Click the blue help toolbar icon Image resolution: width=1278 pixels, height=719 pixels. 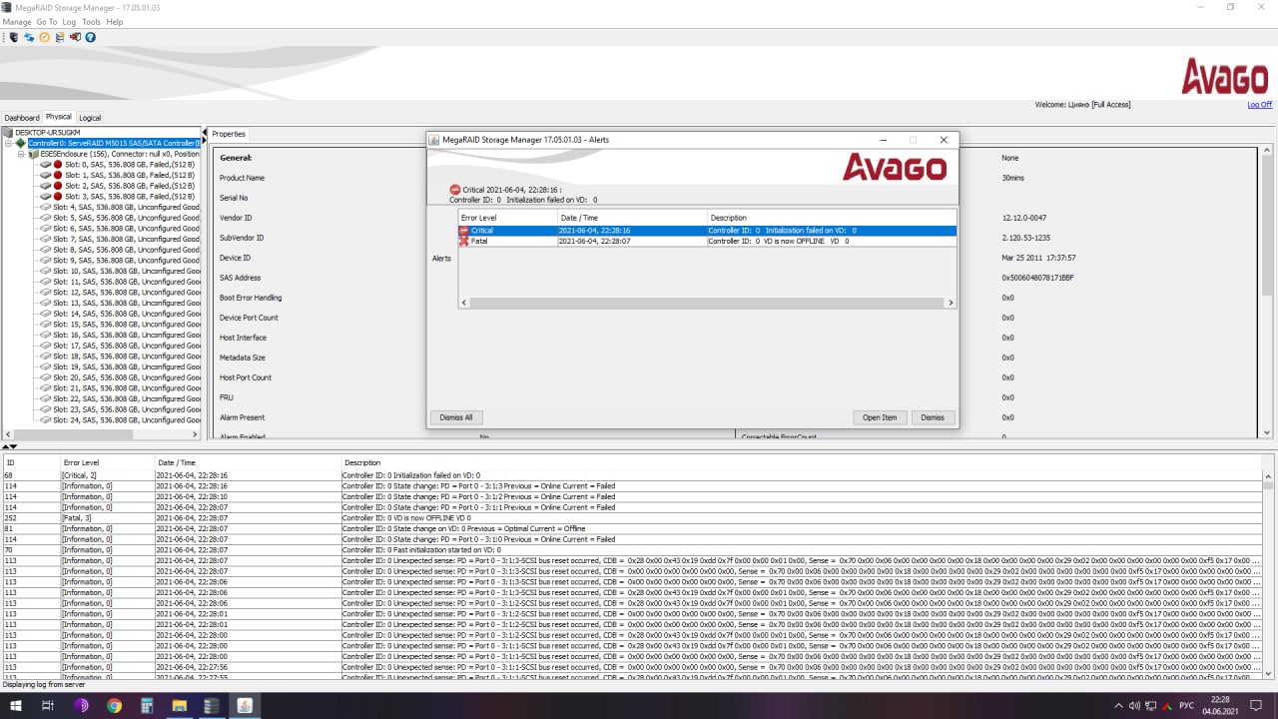tap(91, 37)
